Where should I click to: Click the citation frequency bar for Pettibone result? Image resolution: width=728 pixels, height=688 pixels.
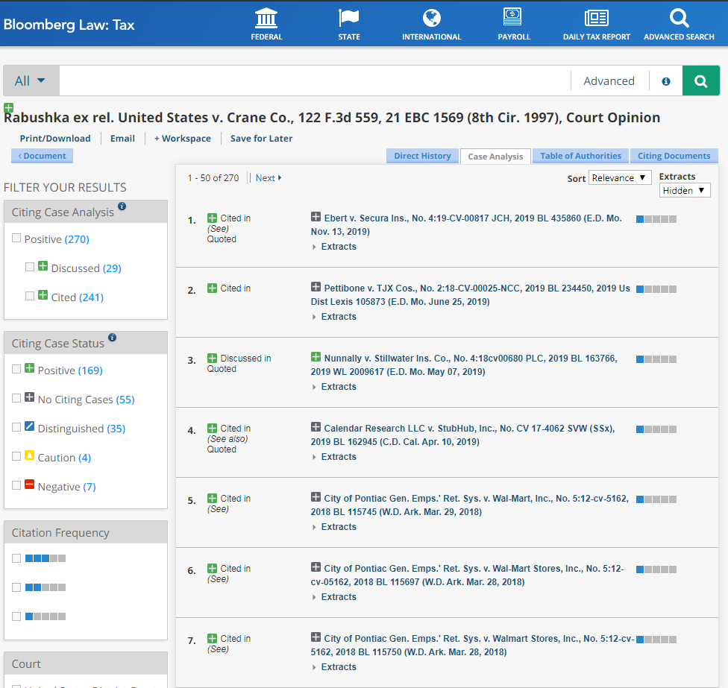click(656, 289)
